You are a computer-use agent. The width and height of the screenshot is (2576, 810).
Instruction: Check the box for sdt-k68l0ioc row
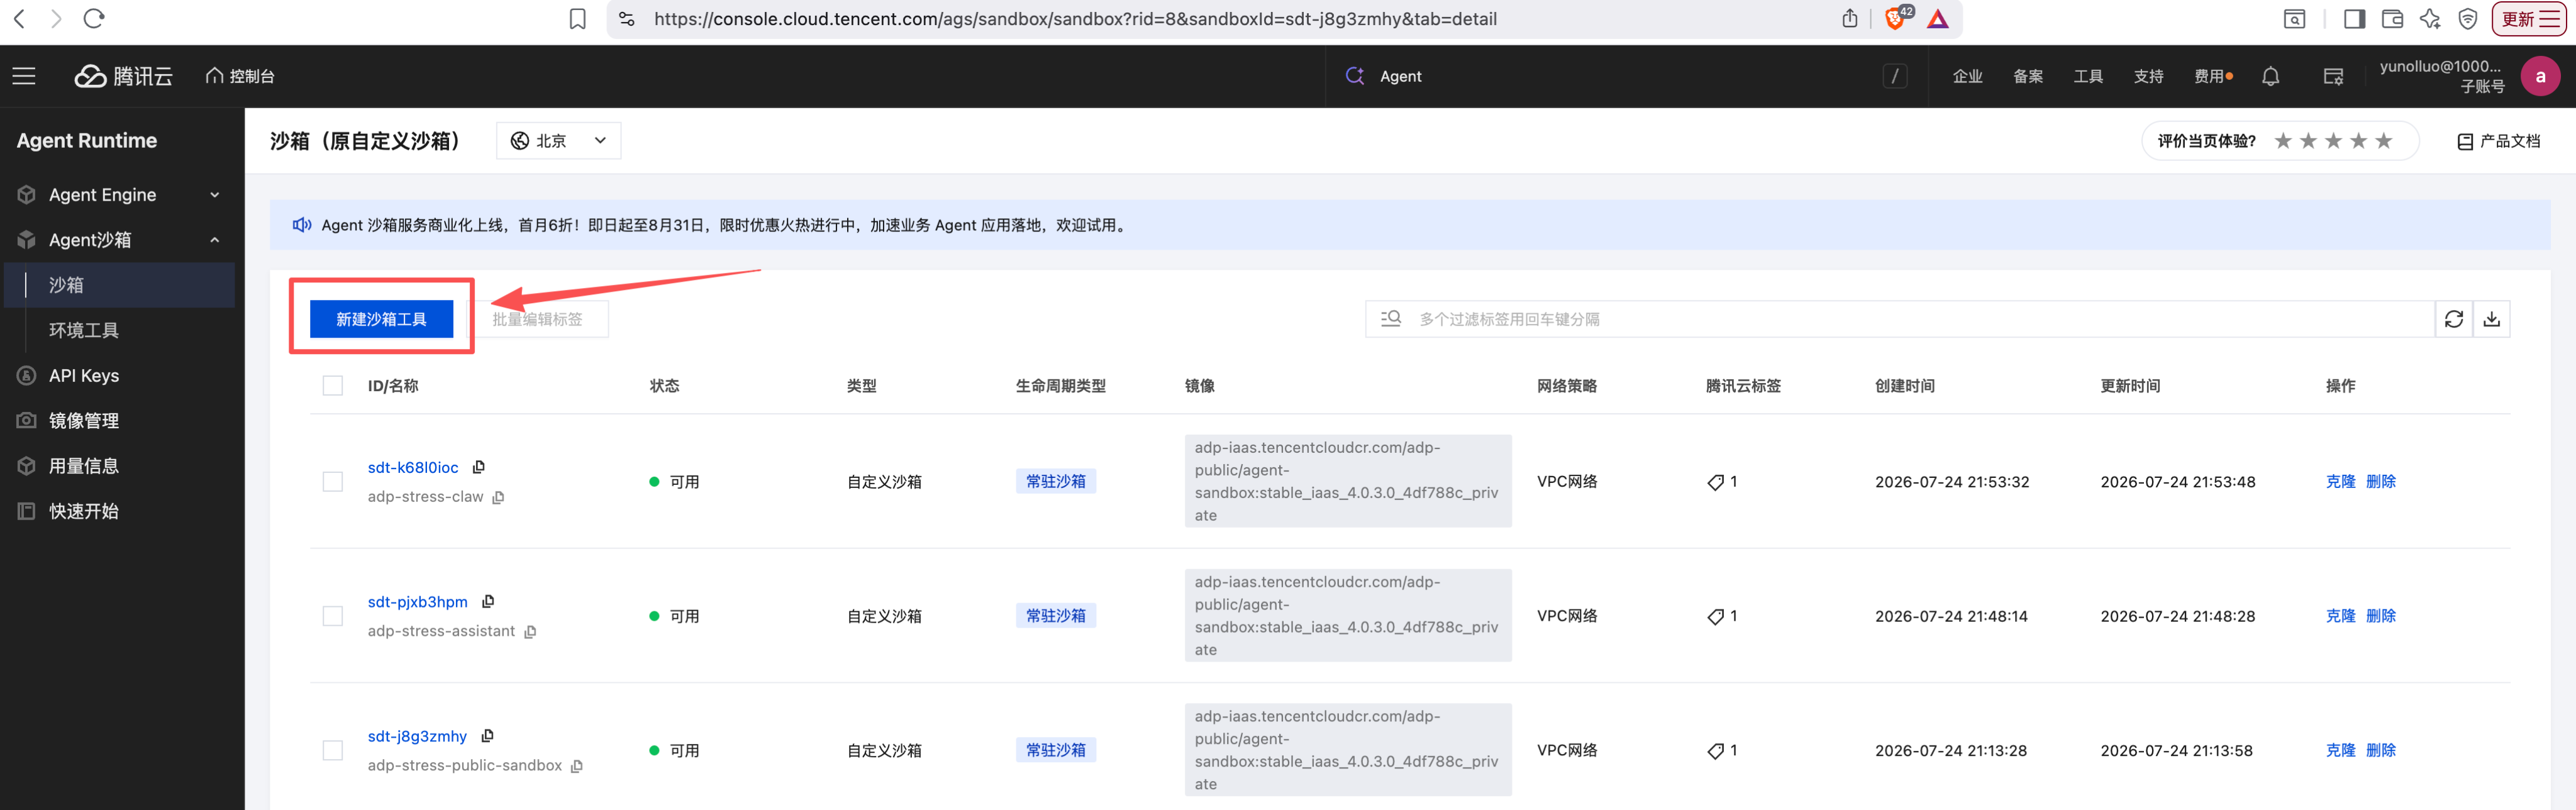pyautogui.click(x=333, y=482)
